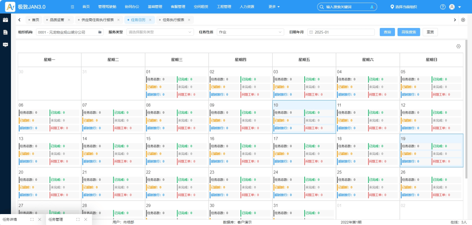
Task: Click the 重置 button
Action: [430, 32]
